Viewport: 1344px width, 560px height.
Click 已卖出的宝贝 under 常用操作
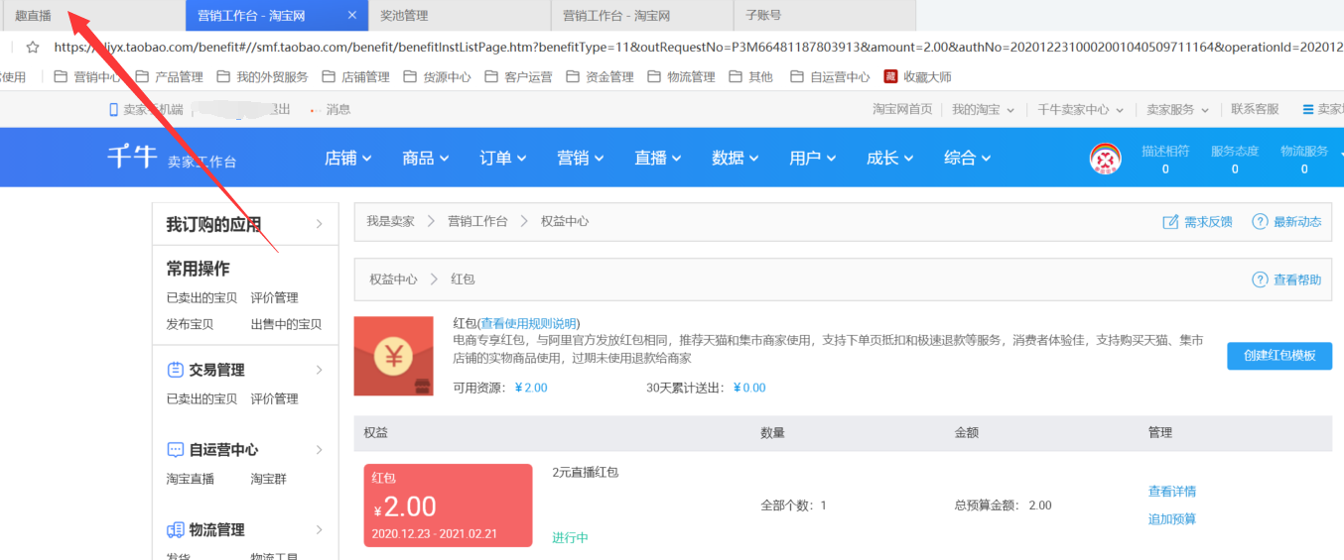[202, 297]
